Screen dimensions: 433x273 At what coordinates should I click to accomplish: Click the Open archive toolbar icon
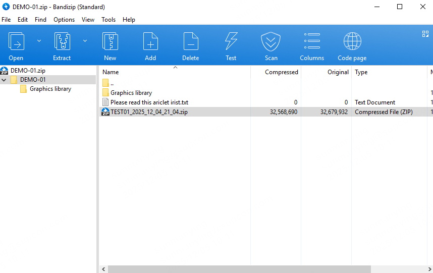[x=16, y=41]
